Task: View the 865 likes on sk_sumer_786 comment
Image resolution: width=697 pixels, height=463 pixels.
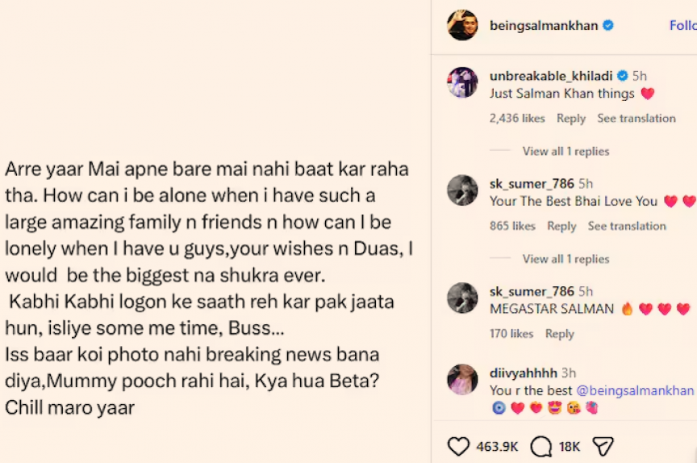Action: coord(512,226)
